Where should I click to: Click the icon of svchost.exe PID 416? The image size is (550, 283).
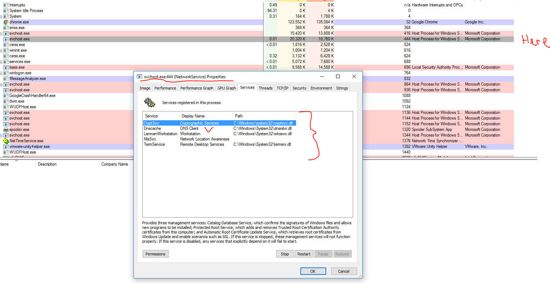(x=6, y=33)
